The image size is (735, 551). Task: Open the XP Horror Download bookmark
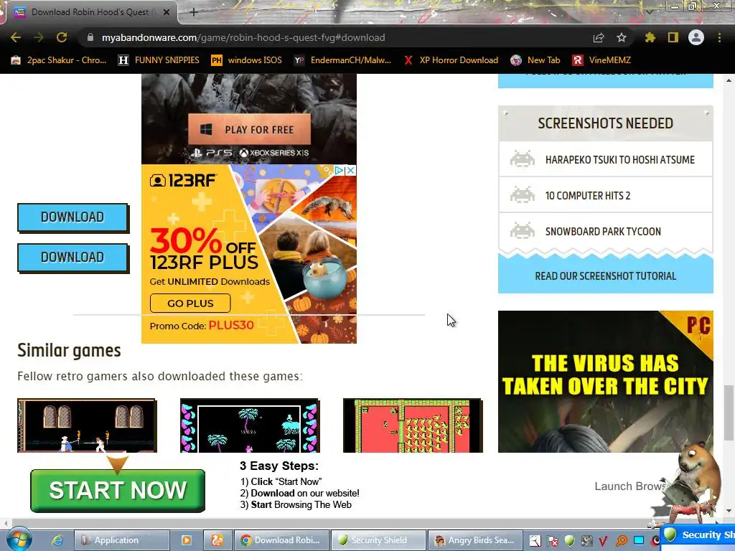(x=451, y=60)
